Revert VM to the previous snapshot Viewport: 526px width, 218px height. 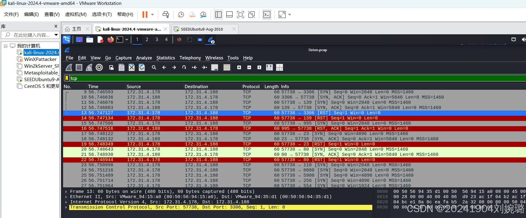[192, 14]
